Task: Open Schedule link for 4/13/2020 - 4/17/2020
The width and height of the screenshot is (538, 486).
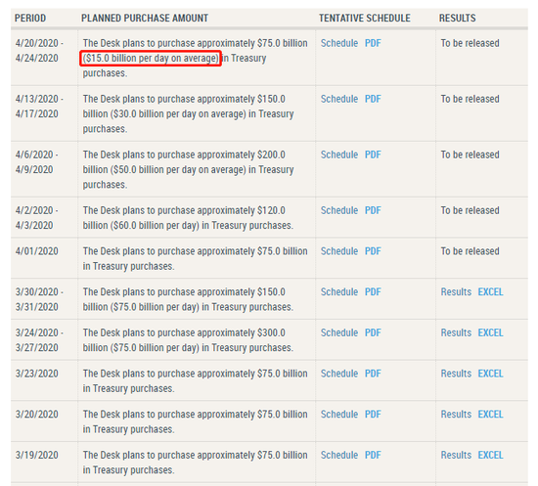Action: pyautogui.click(x=339, y=99)
